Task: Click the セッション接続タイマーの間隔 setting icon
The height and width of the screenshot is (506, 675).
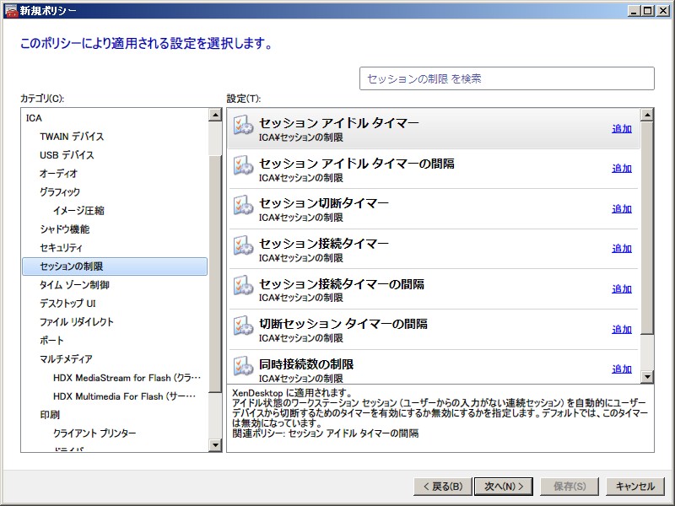Action: [243, 288]
